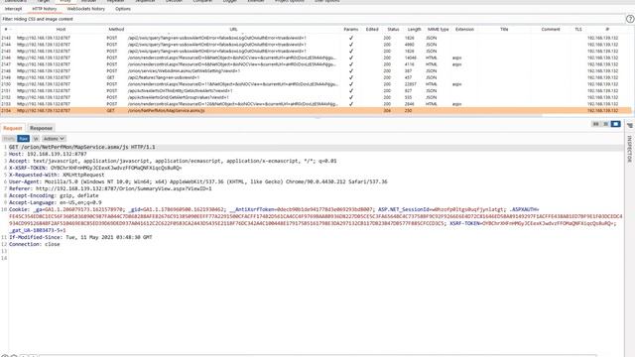Switch to the Pretty view of the request

(9, 139)
